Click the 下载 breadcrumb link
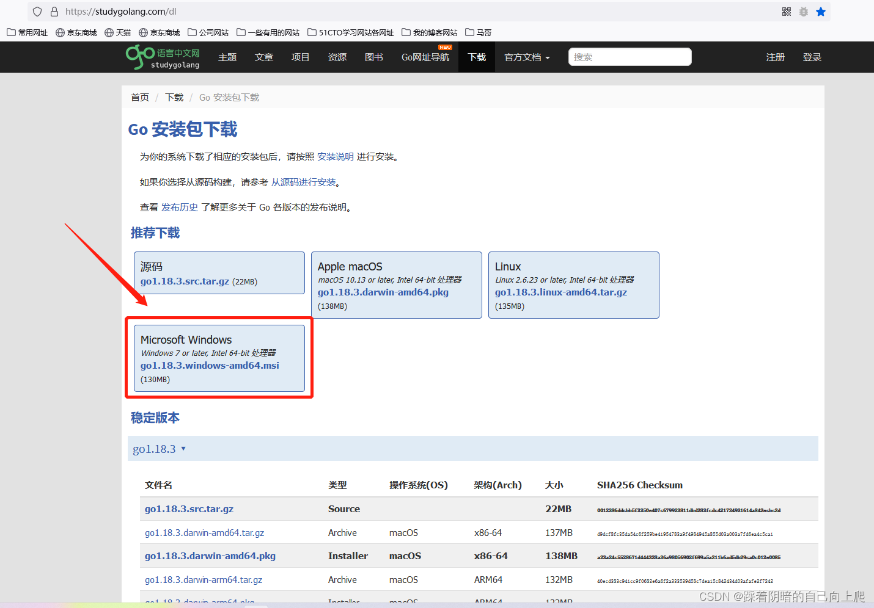The height and width of the screenshot is (608, 874). click(174, 98)
